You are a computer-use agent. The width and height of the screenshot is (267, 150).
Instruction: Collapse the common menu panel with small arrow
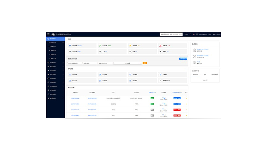point(186,69)
